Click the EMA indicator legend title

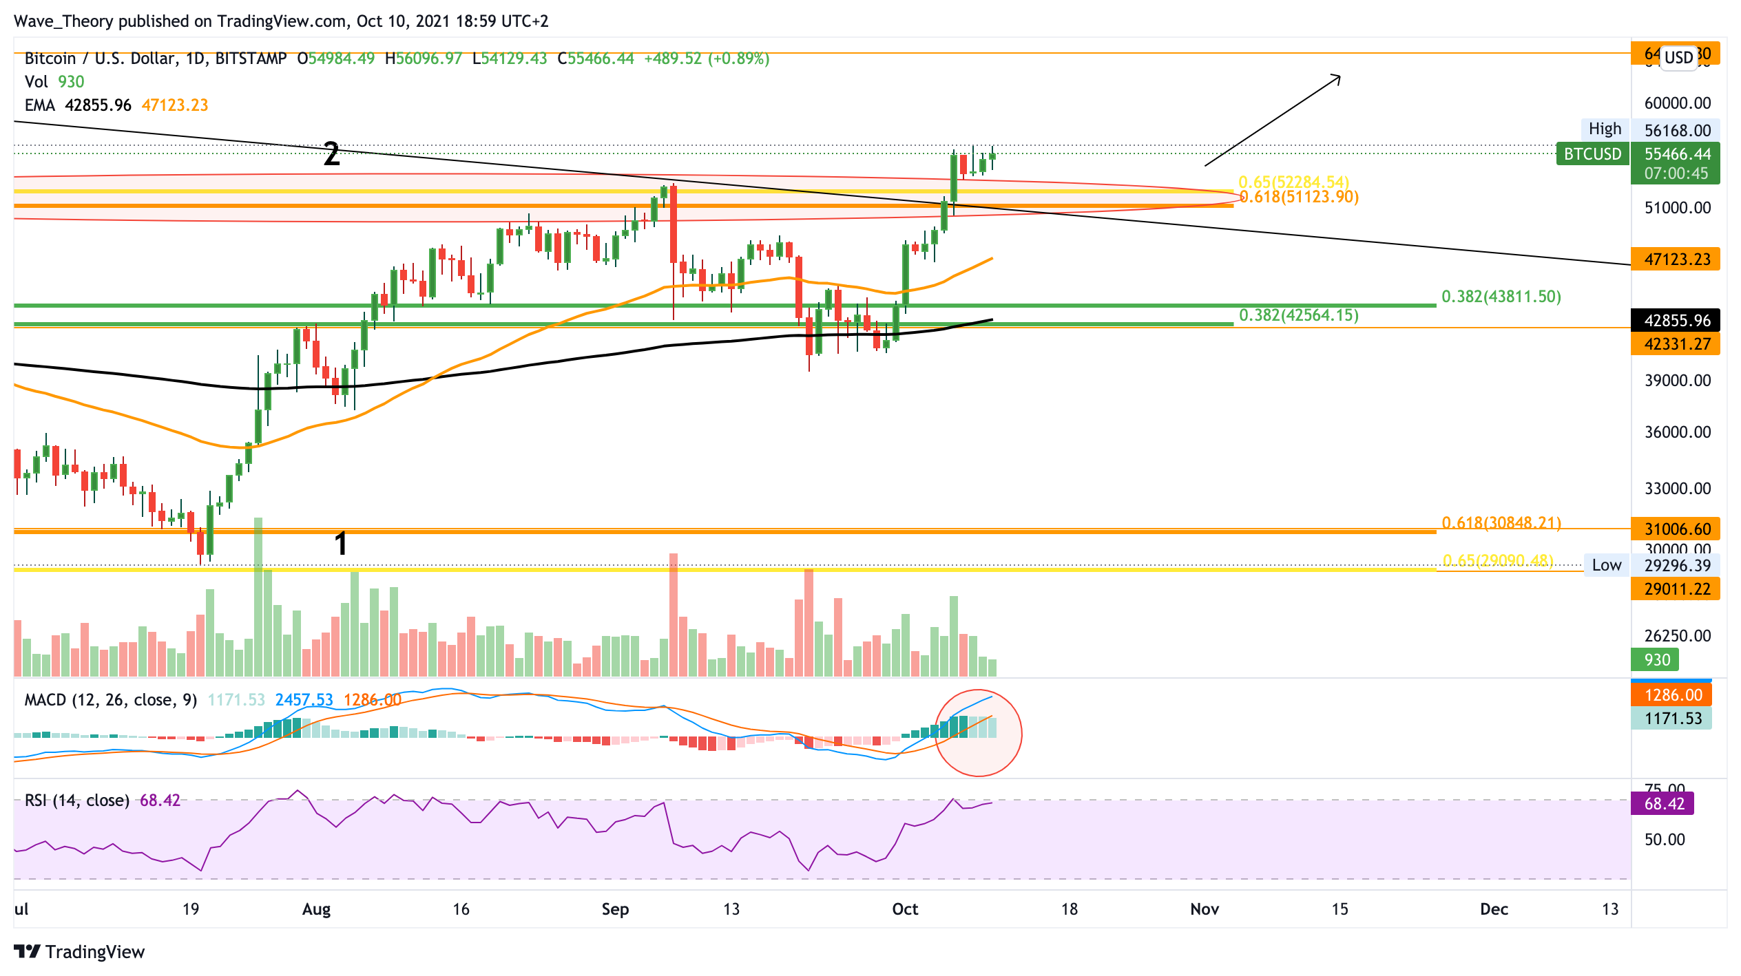point(39,105)
